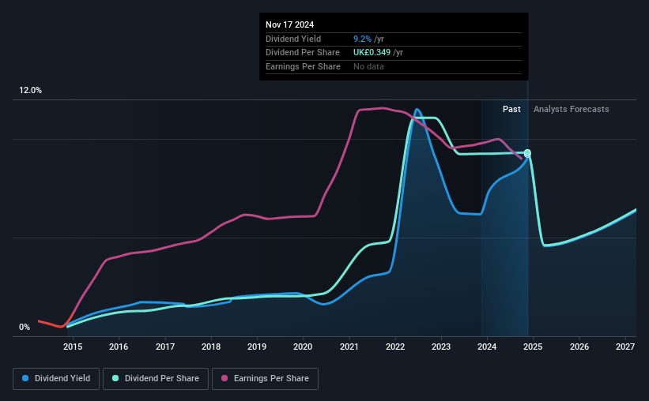This screenshot has height=401, width=649.
Task: Click the Nov 17 2024 tooltip date
Action: pyautogui.click(x=290, y=24)
